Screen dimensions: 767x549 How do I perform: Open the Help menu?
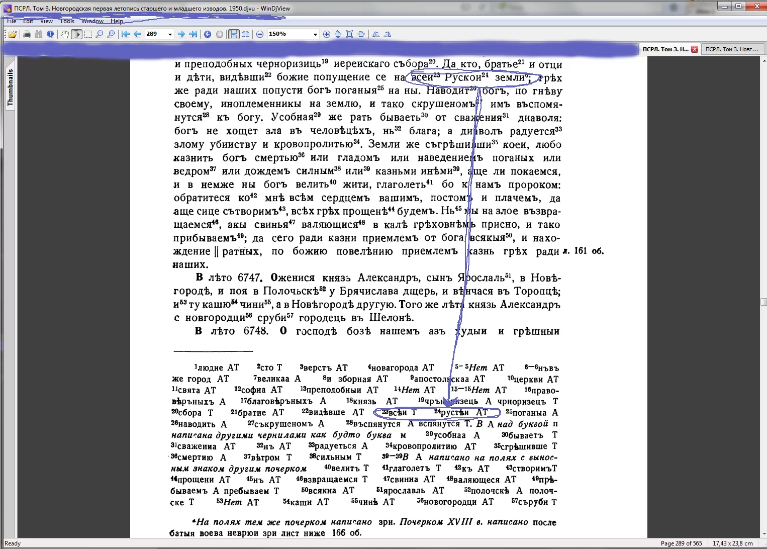(x=117, y=21)
